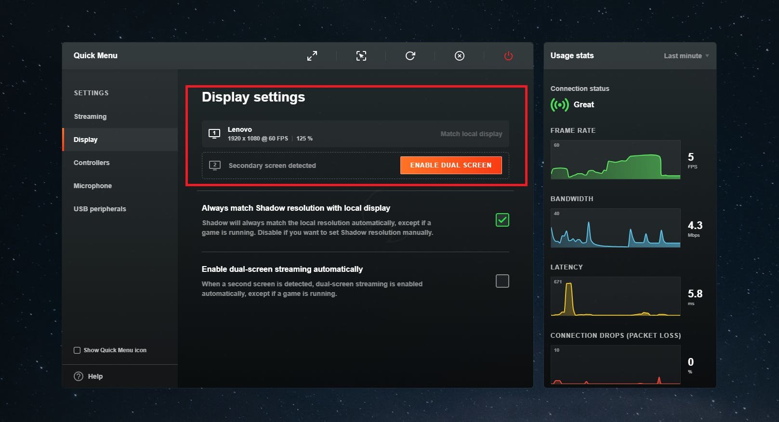779x422 pixels.
Task: Click the circular refresh arrow icon
Action: pos(410,56)
